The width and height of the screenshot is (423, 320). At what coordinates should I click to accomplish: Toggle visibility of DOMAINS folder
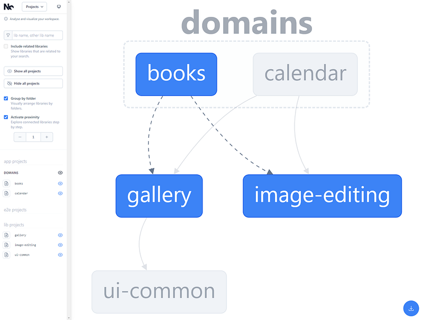[60, 173]
